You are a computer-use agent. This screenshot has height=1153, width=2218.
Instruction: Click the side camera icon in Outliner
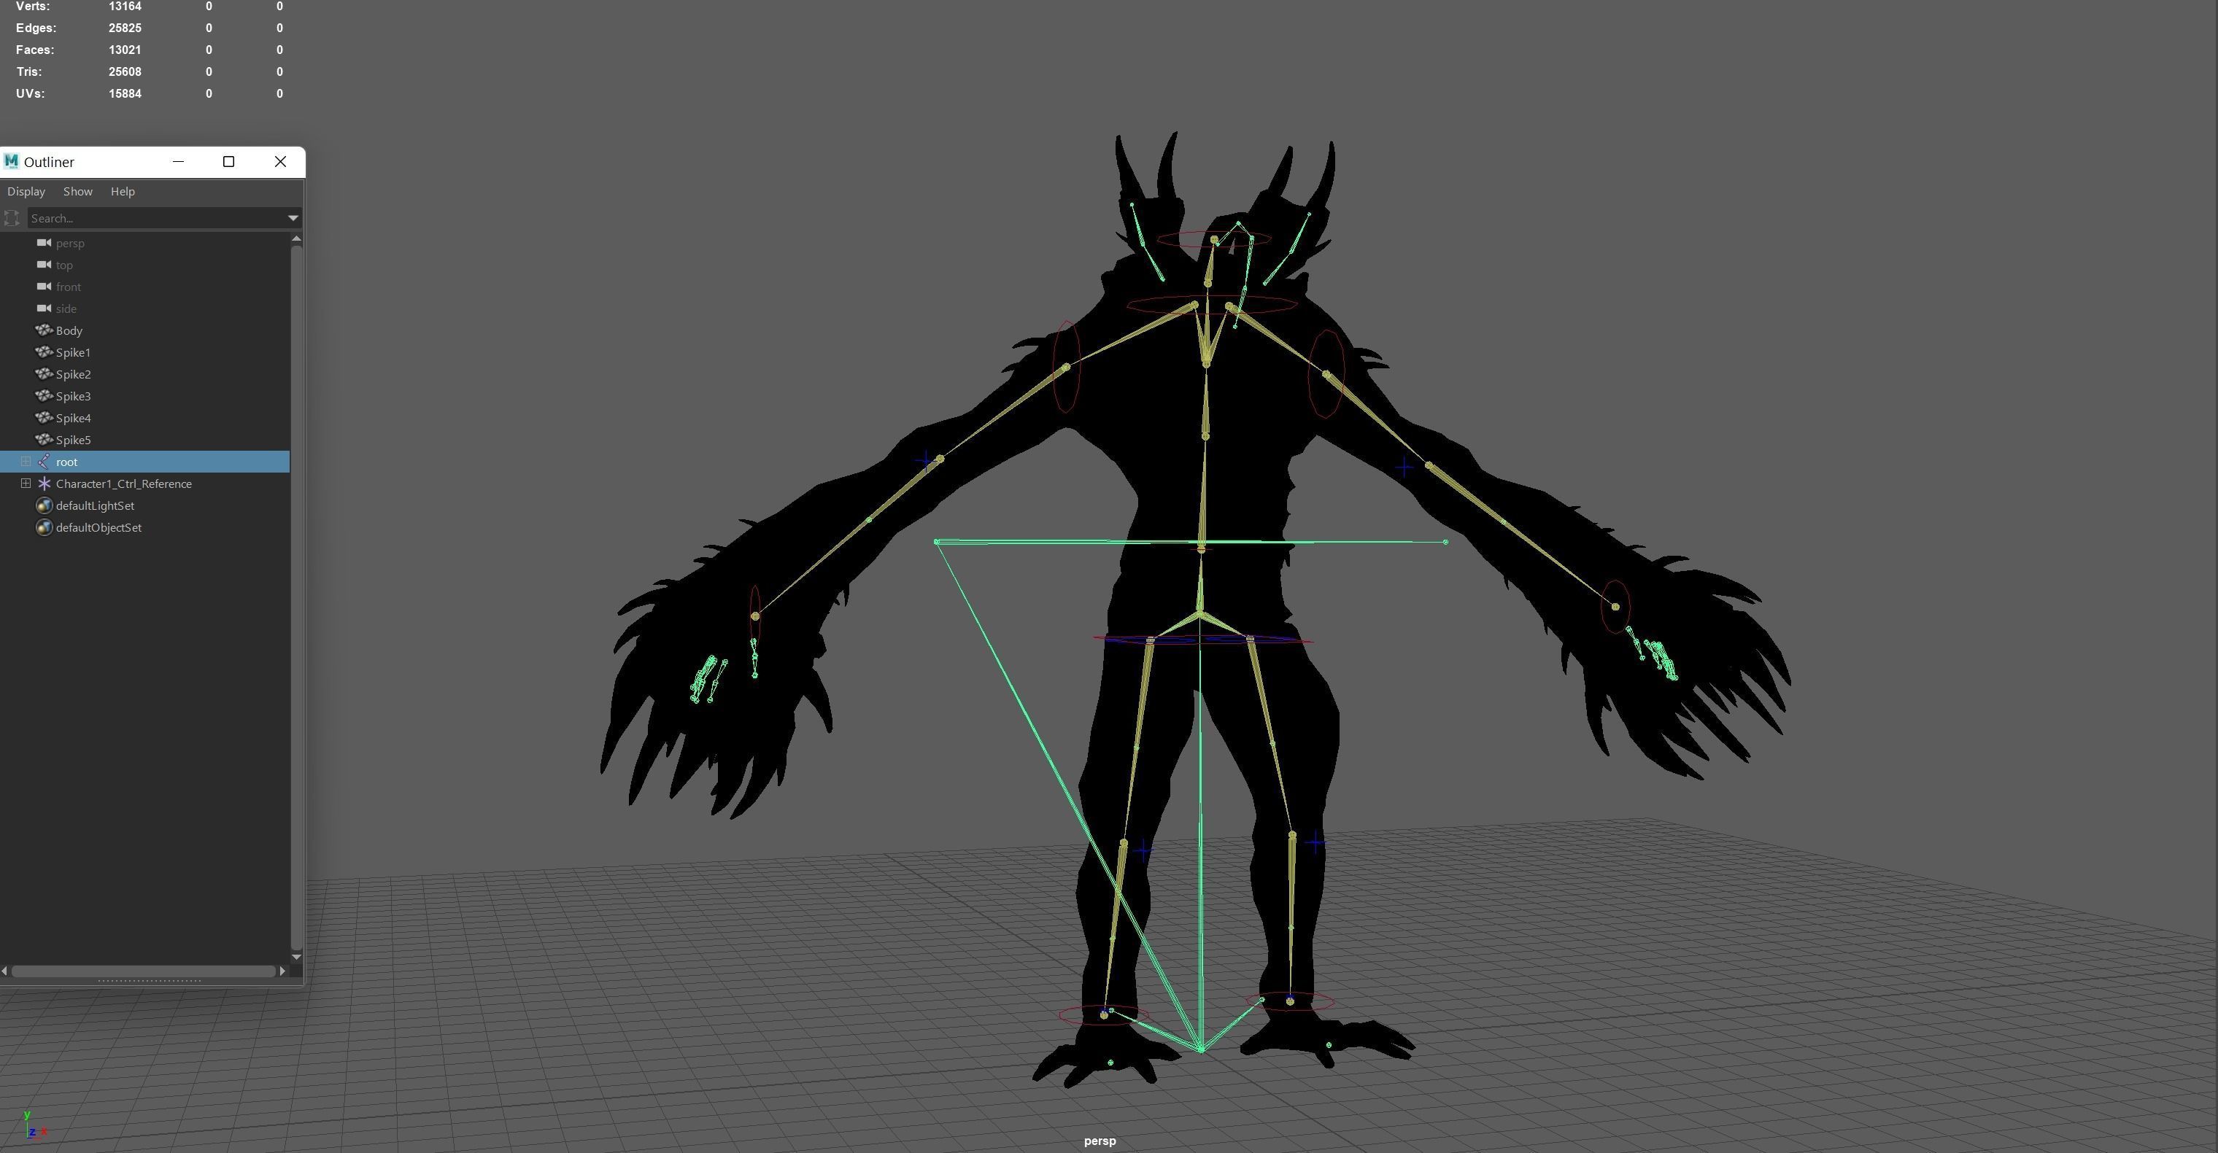[44, 308]
